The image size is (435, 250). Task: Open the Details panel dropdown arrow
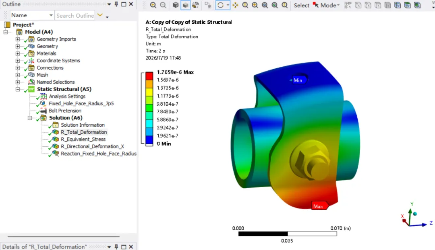[109, 247]
